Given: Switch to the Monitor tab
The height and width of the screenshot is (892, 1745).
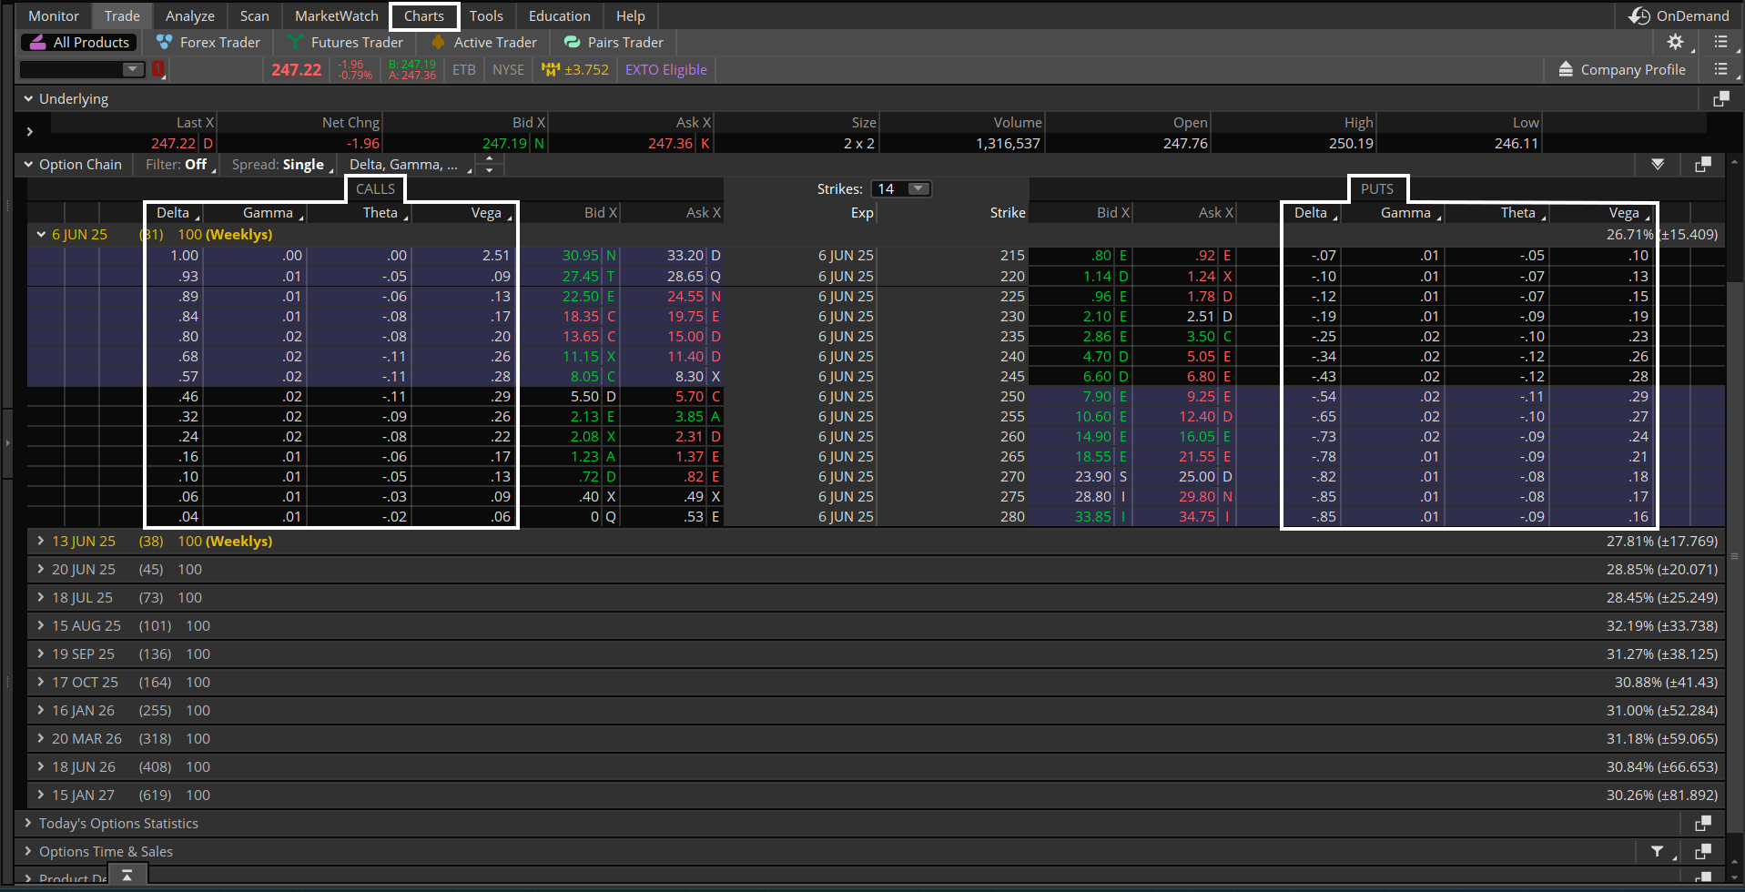Looking at the screenshot, I should (x=52, y=15).
